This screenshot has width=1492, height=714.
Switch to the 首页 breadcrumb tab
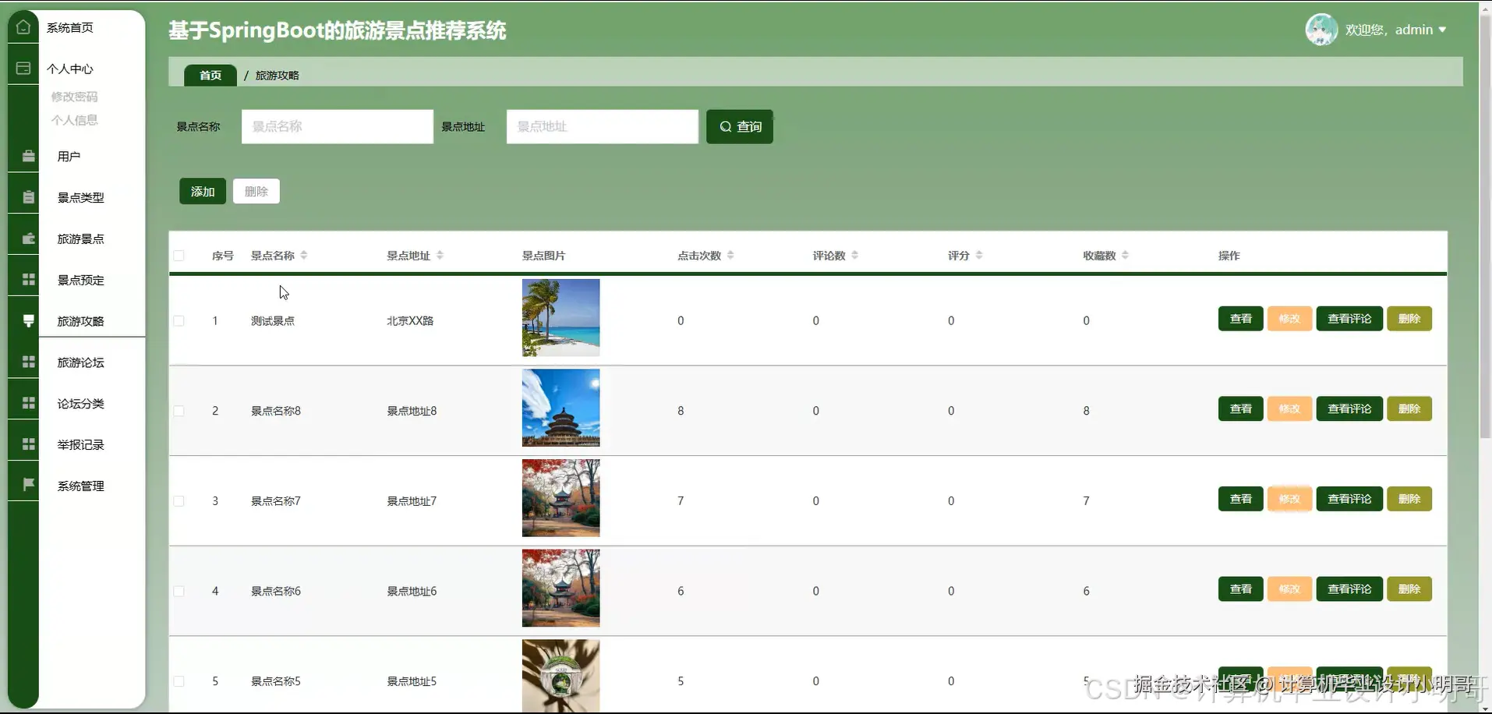tap(209, 75)
